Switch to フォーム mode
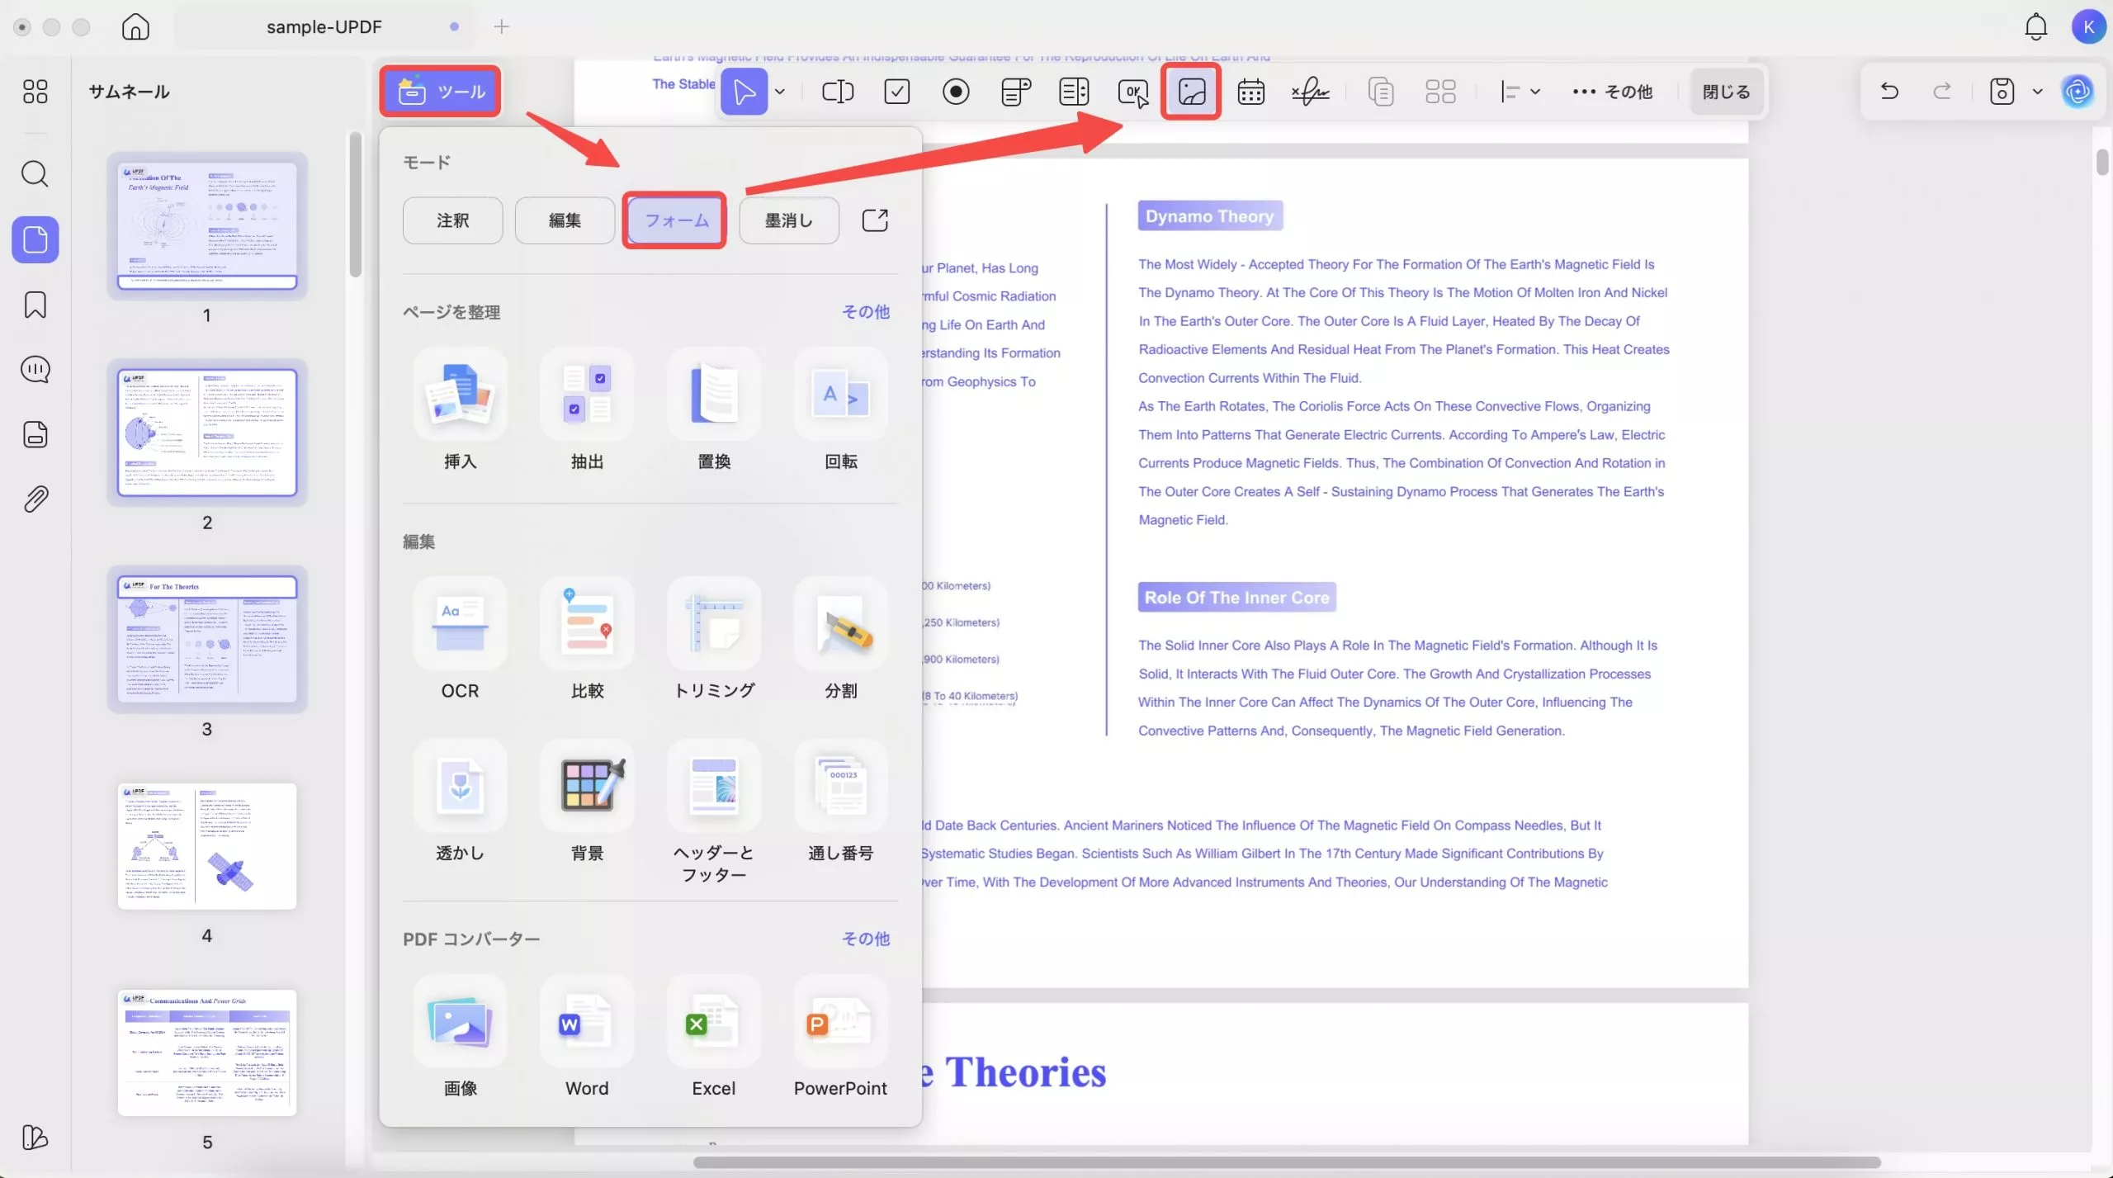The height and width of the screenshot is (1178, 2113). 675,220
